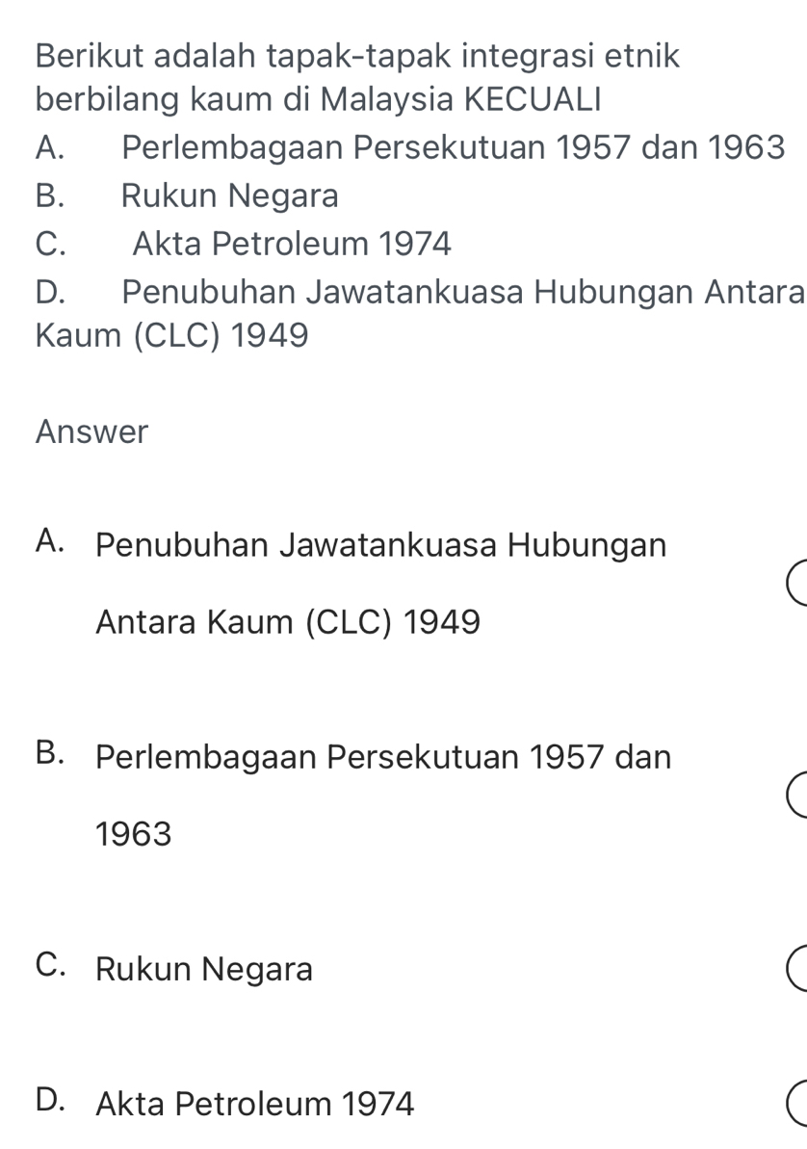Click the bold letter C answer label

[55, 969]
